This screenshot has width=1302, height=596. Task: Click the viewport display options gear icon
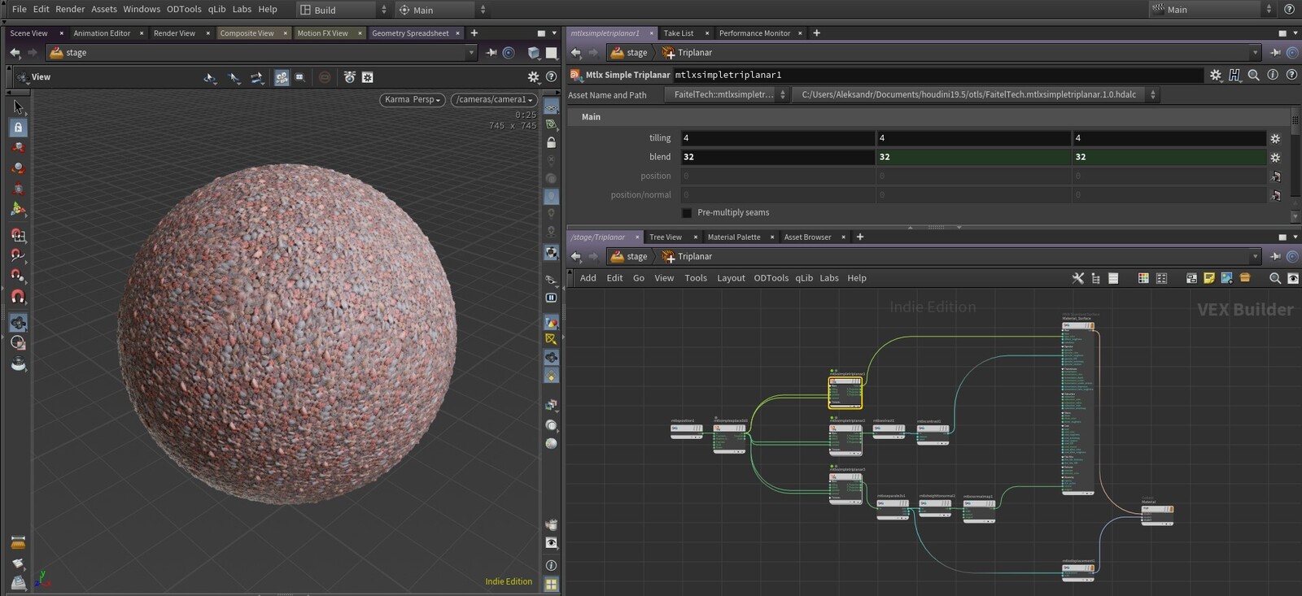coord(533,76)
